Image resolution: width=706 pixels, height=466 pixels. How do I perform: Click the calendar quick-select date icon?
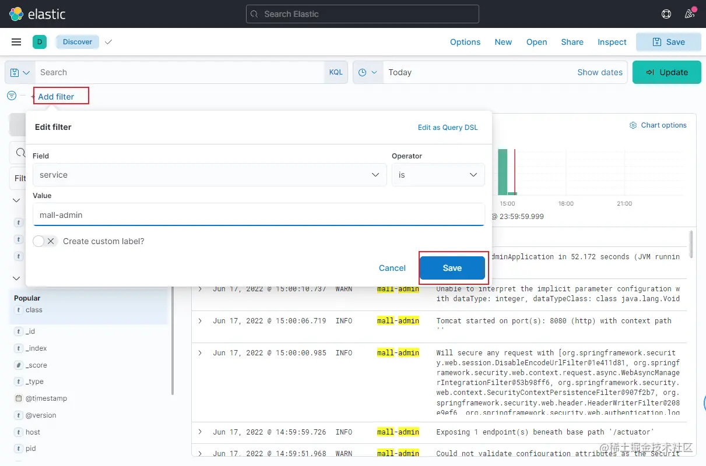point(368,72)
